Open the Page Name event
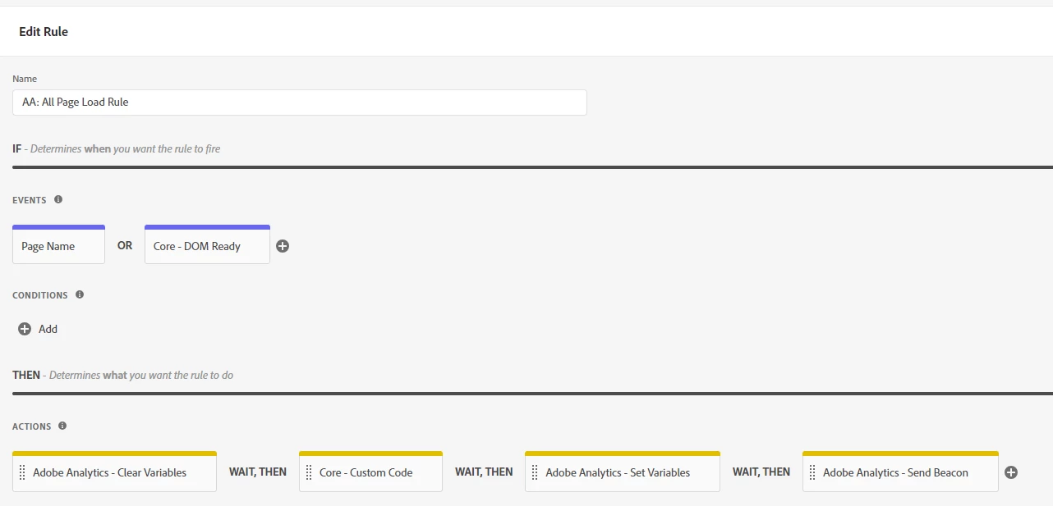The height and width of the screenshot is (506, 1053). coord(58,244)
